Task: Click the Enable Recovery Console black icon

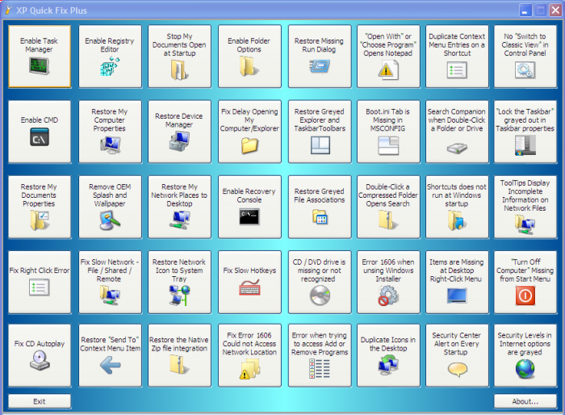Action: click(249, 216)
